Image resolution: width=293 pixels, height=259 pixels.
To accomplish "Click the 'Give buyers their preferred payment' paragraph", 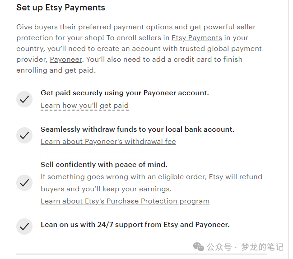I will [139, 49].
